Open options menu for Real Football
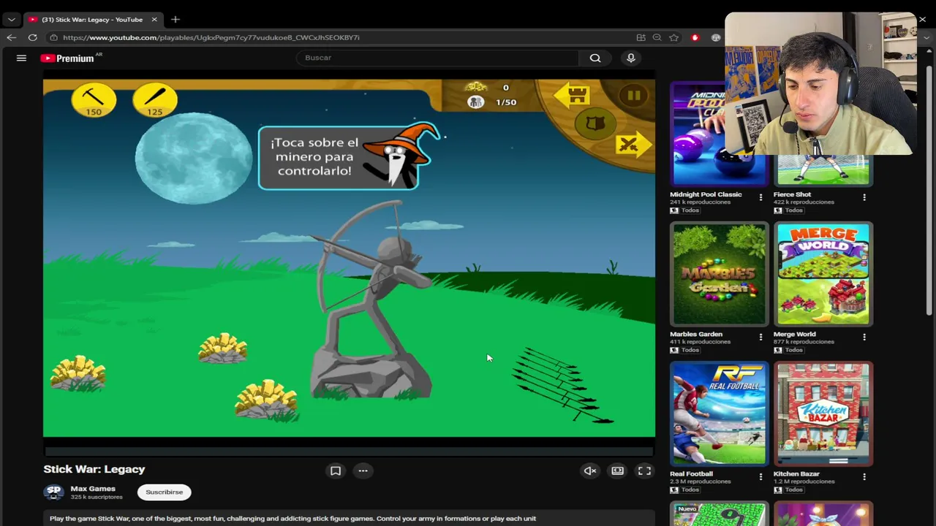 [x=760, y=476]
